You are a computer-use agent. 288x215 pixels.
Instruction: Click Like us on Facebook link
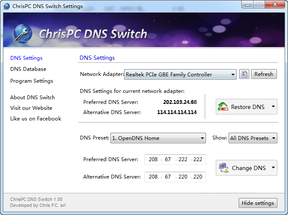(x=36, y=119)
